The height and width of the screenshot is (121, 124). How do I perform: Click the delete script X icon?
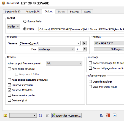47,115
